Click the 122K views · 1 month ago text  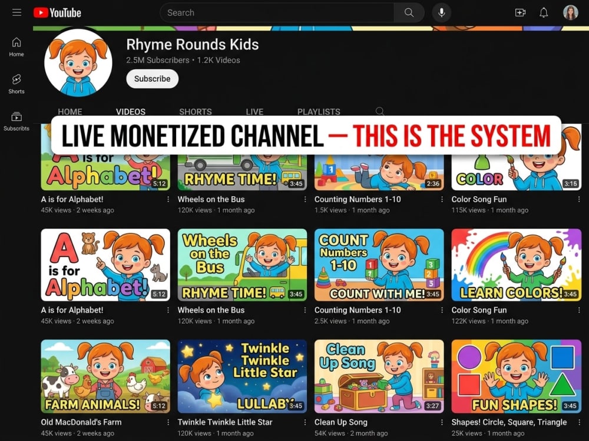coord(490,322)
